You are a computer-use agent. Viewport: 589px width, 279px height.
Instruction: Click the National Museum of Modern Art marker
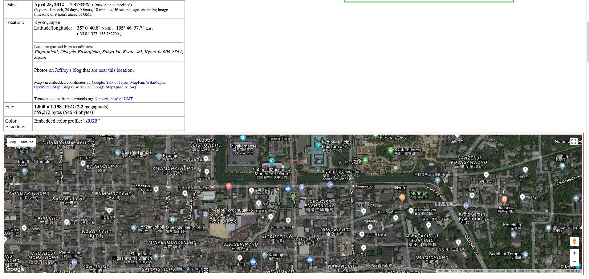point(272,161)
